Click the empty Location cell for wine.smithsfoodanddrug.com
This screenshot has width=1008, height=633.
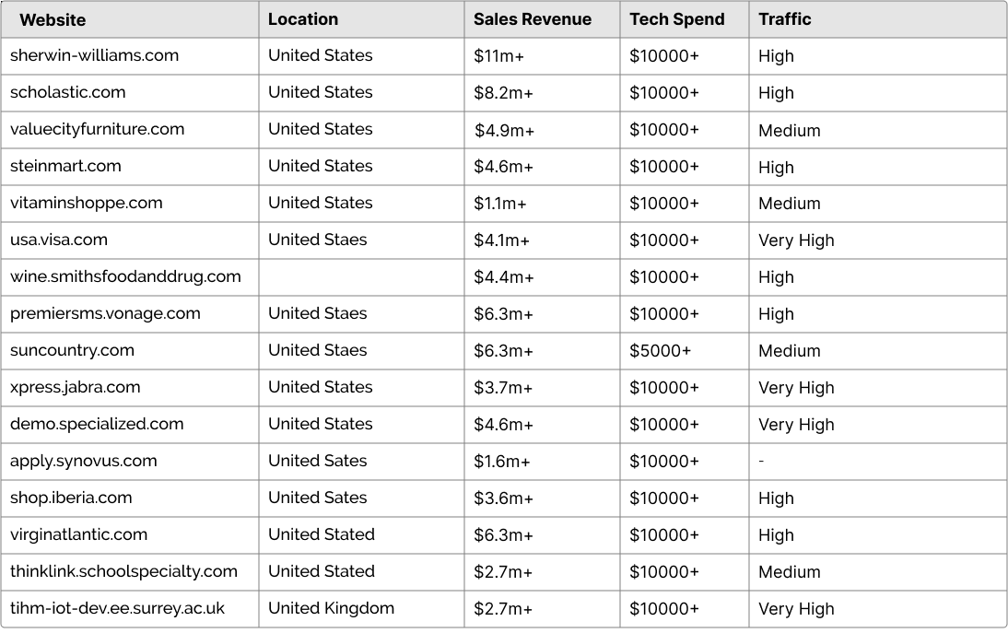pyautogui.click(x=361, y=277)
